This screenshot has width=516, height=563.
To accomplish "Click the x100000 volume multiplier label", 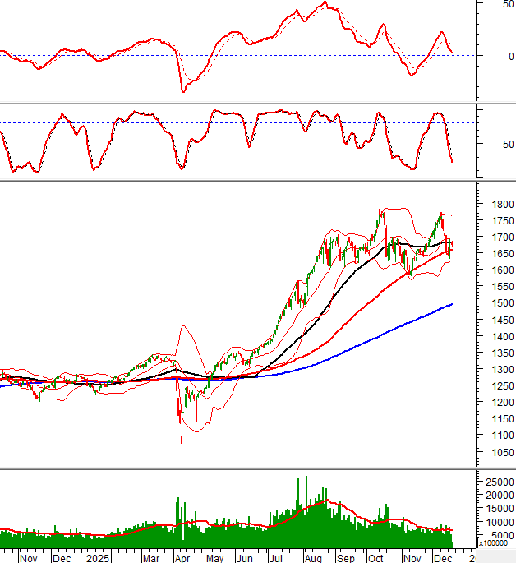I will pyautogui.click(x=495, y=543).
